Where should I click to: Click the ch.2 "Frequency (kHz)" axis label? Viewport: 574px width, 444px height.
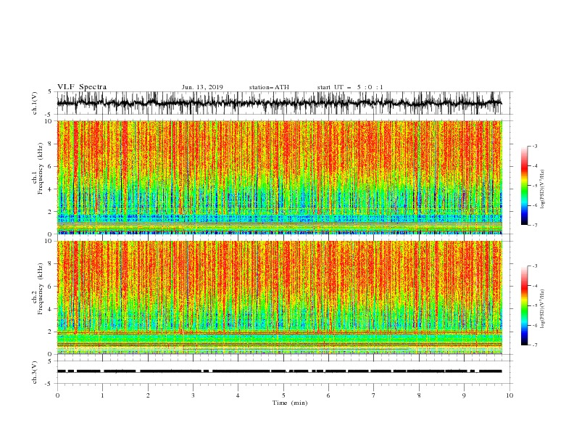(41, 289)
